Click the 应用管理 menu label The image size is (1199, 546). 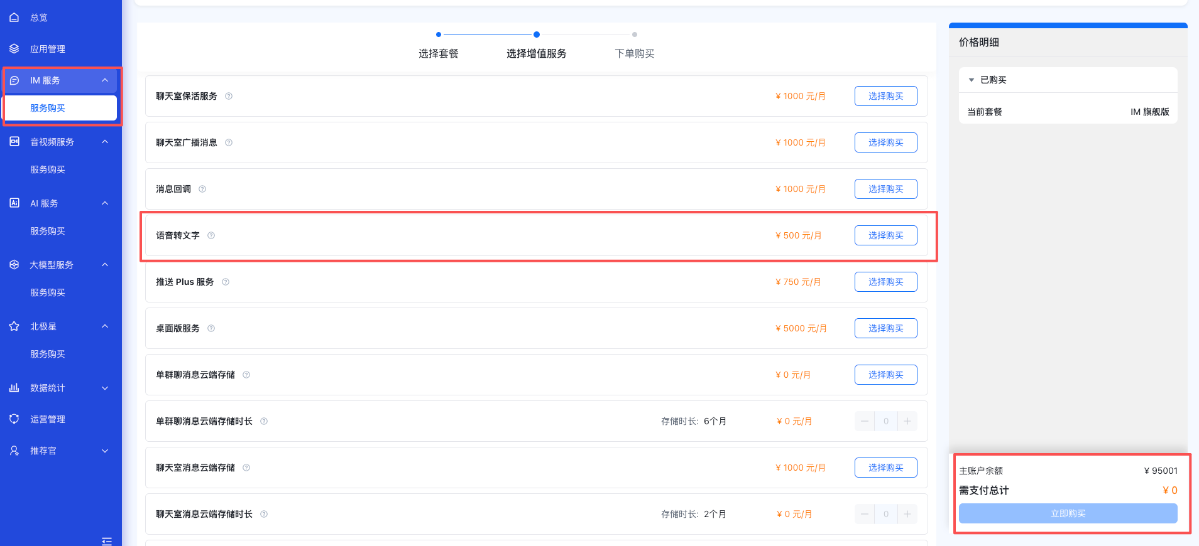(x=48, y=49)
